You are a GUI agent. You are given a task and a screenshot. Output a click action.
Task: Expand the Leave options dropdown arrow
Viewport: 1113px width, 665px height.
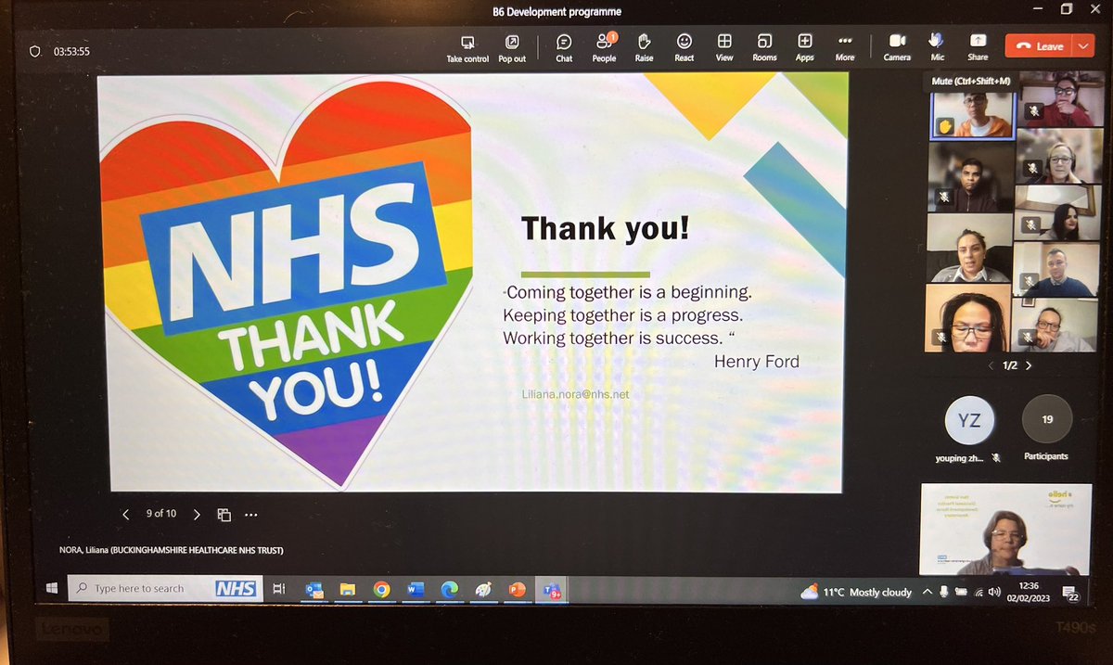coord(1084,45)
